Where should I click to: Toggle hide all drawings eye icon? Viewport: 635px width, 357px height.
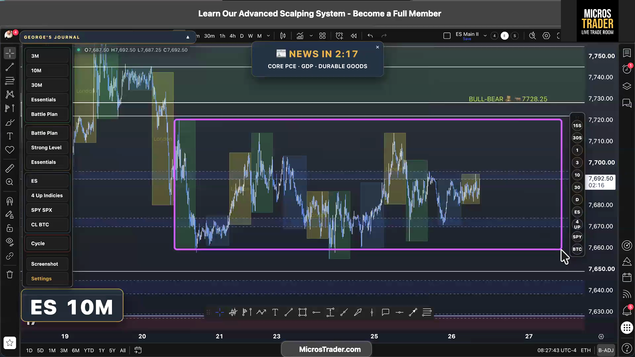tap(10, 242)
